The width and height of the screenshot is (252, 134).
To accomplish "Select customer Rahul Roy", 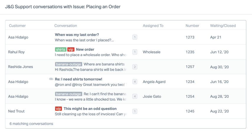I will pos(17,52).
